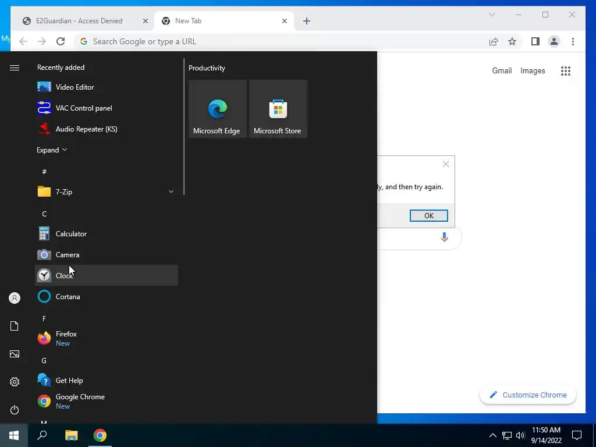Viewport: 596px width, 447px height.
Task: Close the dialog with X
Action: coord(446,164)
